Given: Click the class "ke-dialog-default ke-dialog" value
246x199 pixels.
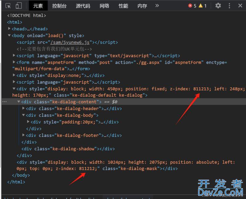Looking at the screenshot, I should coord(107,95).
